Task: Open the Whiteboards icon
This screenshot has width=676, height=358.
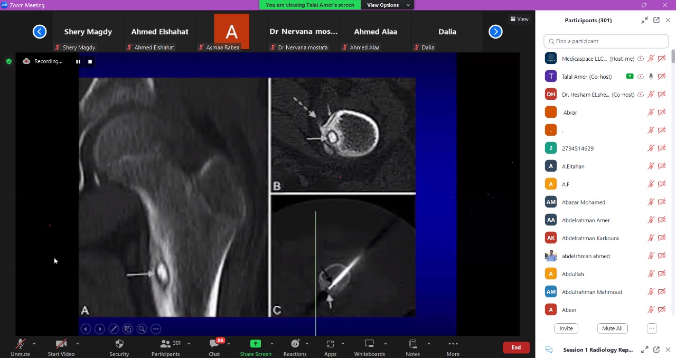Action: pyautogui.click(x=369, y=344)
